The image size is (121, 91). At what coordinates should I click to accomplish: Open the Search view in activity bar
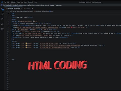click(2, 14)
